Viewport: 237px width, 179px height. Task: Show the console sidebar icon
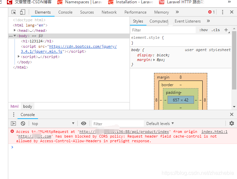point(13,124)
